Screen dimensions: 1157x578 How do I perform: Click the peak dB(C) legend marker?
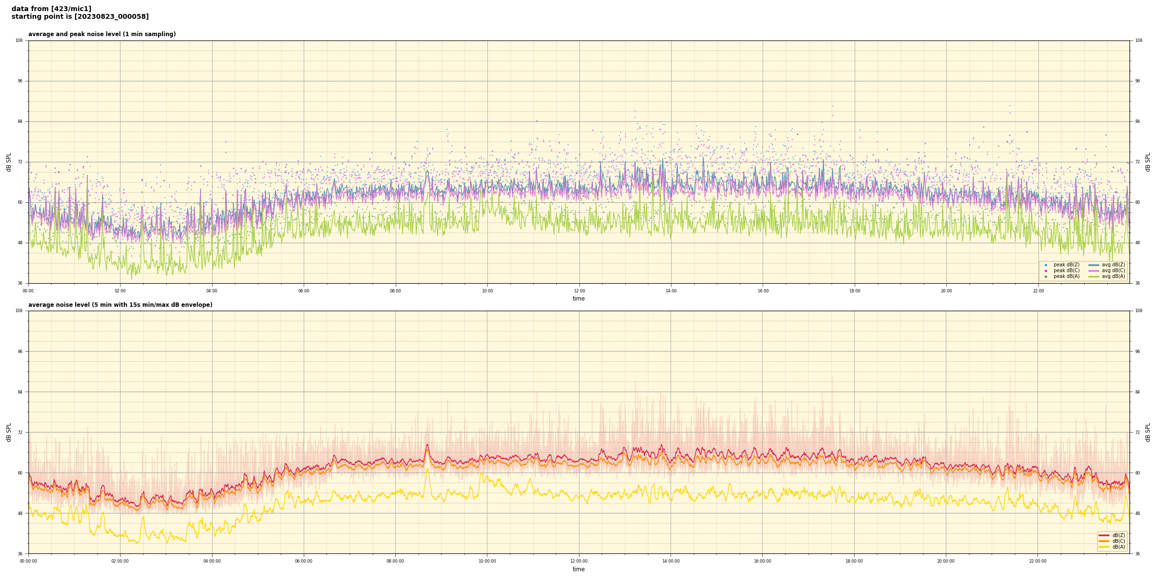point(1046,271)
